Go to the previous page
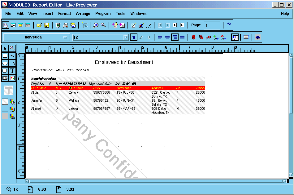294x195 pixels. [x=167, y=25]
